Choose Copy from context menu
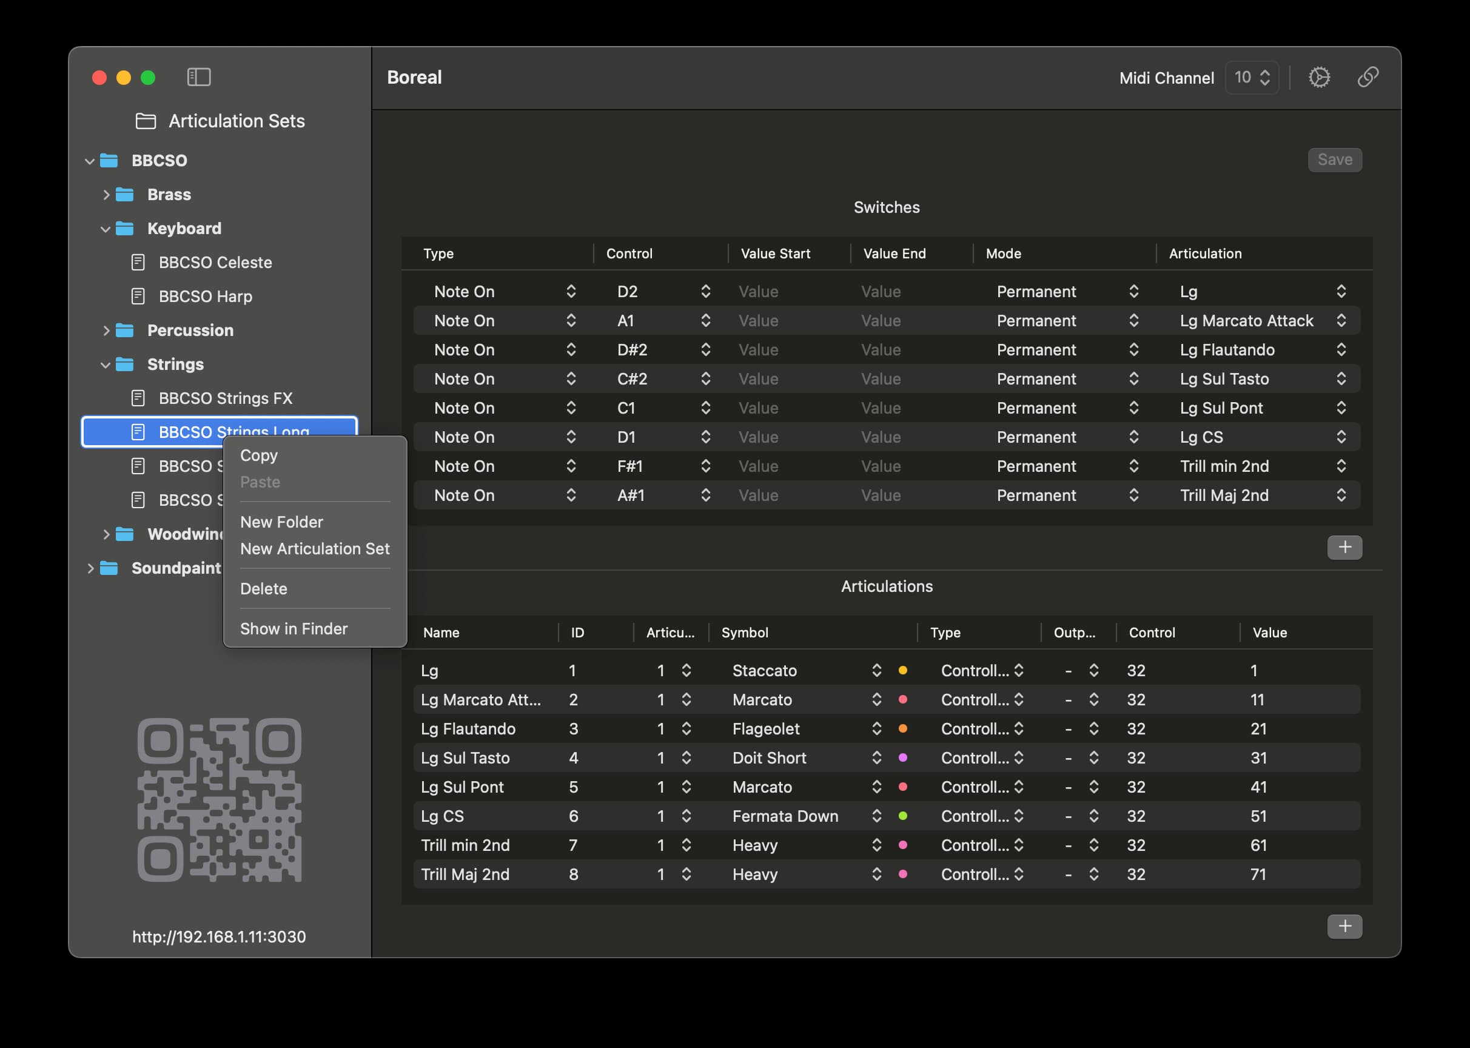1470x1048 pixels. click(259, 455)
